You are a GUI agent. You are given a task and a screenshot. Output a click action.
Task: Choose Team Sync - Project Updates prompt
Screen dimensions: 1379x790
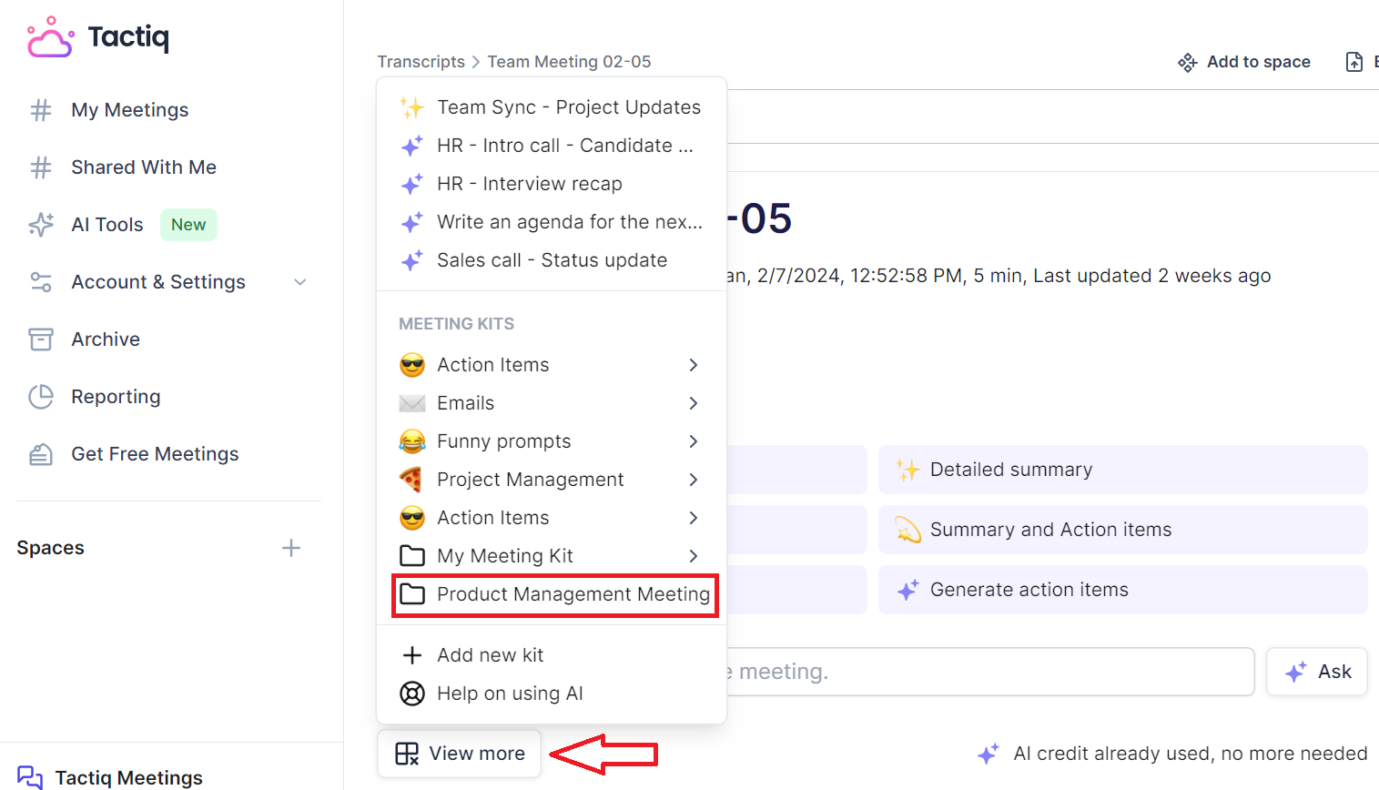tap(568, 107)
